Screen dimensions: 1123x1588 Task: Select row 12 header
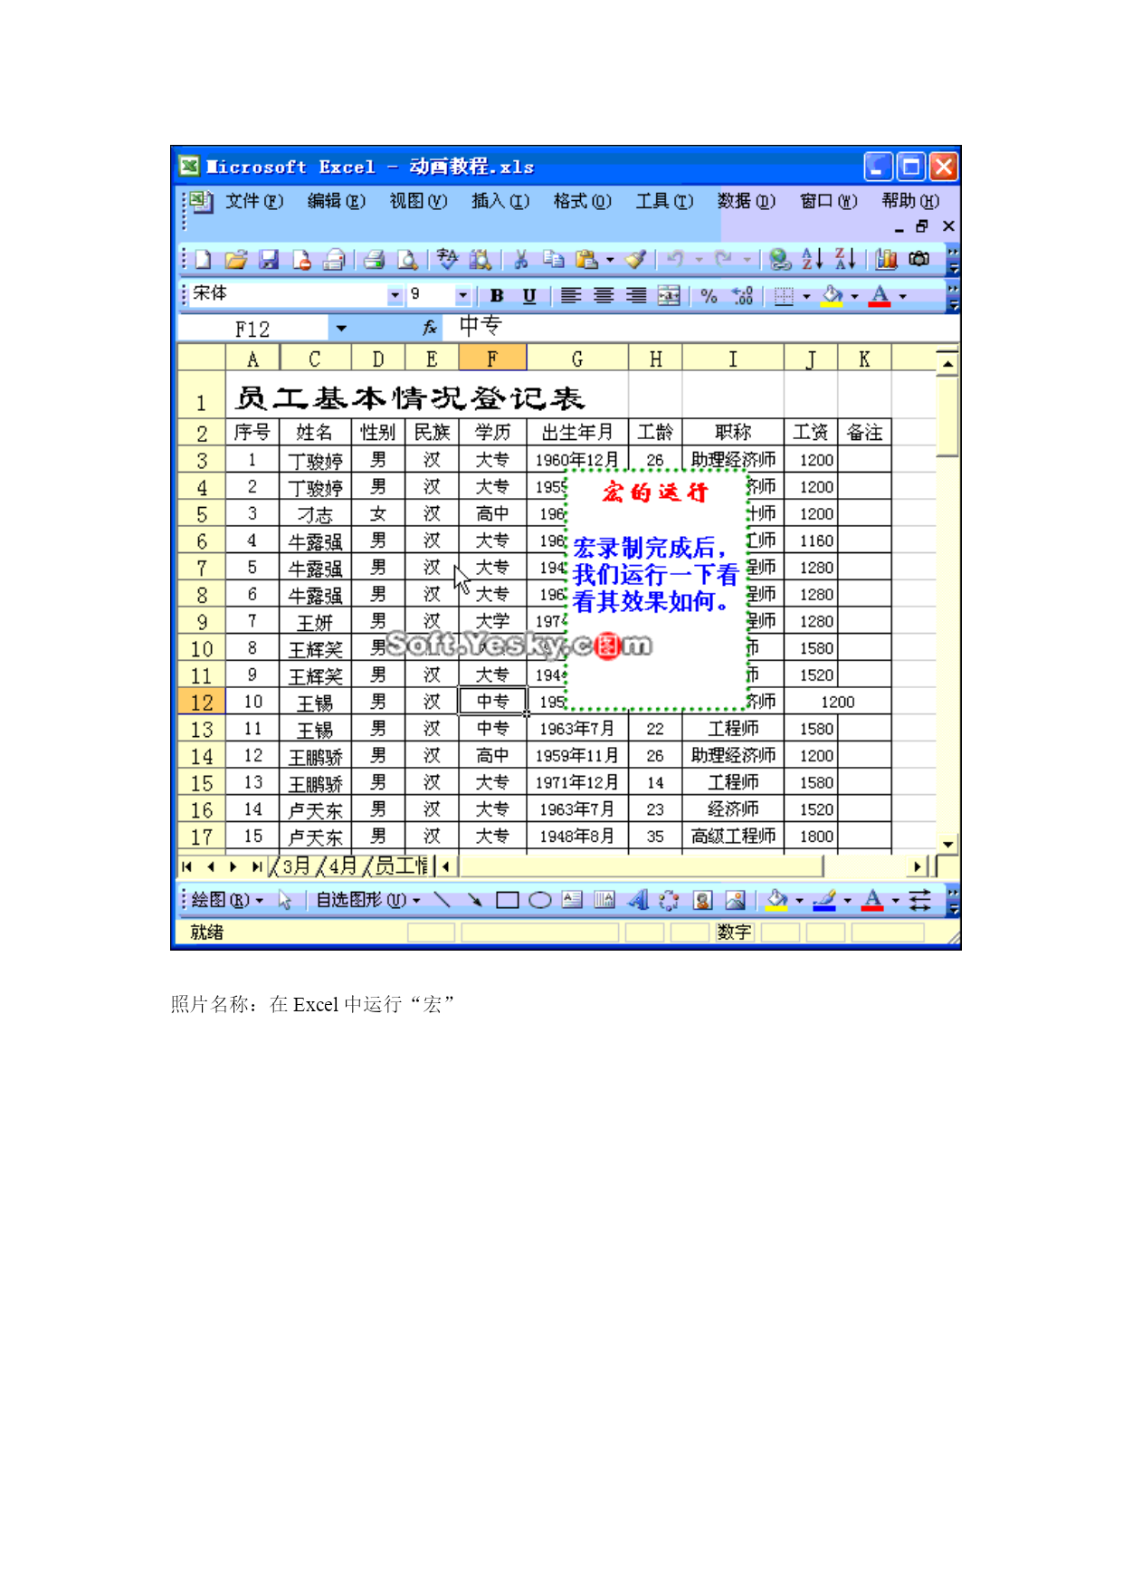(x=201, y=702)
